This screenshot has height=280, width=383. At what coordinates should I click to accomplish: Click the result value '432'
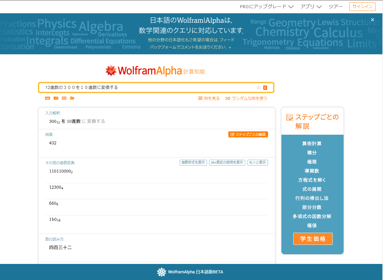click(53, 143)
